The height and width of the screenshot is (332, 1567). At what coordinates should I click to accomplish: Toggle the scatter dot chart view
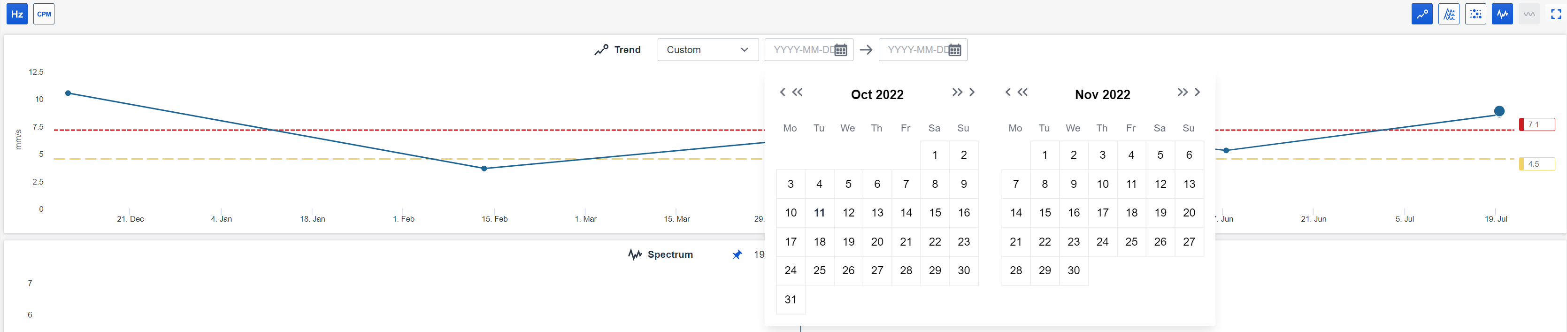(x=1475, y=14)
